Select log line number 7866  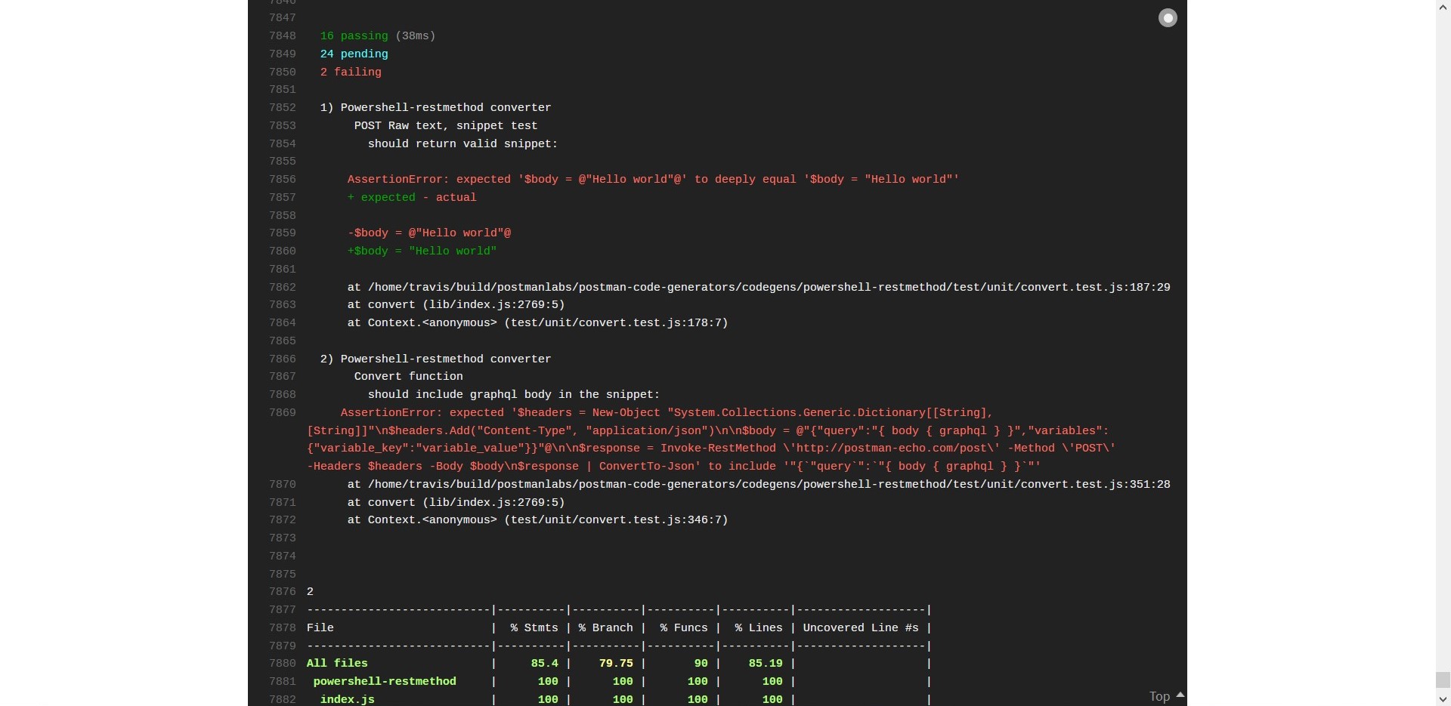coord(282,359)
